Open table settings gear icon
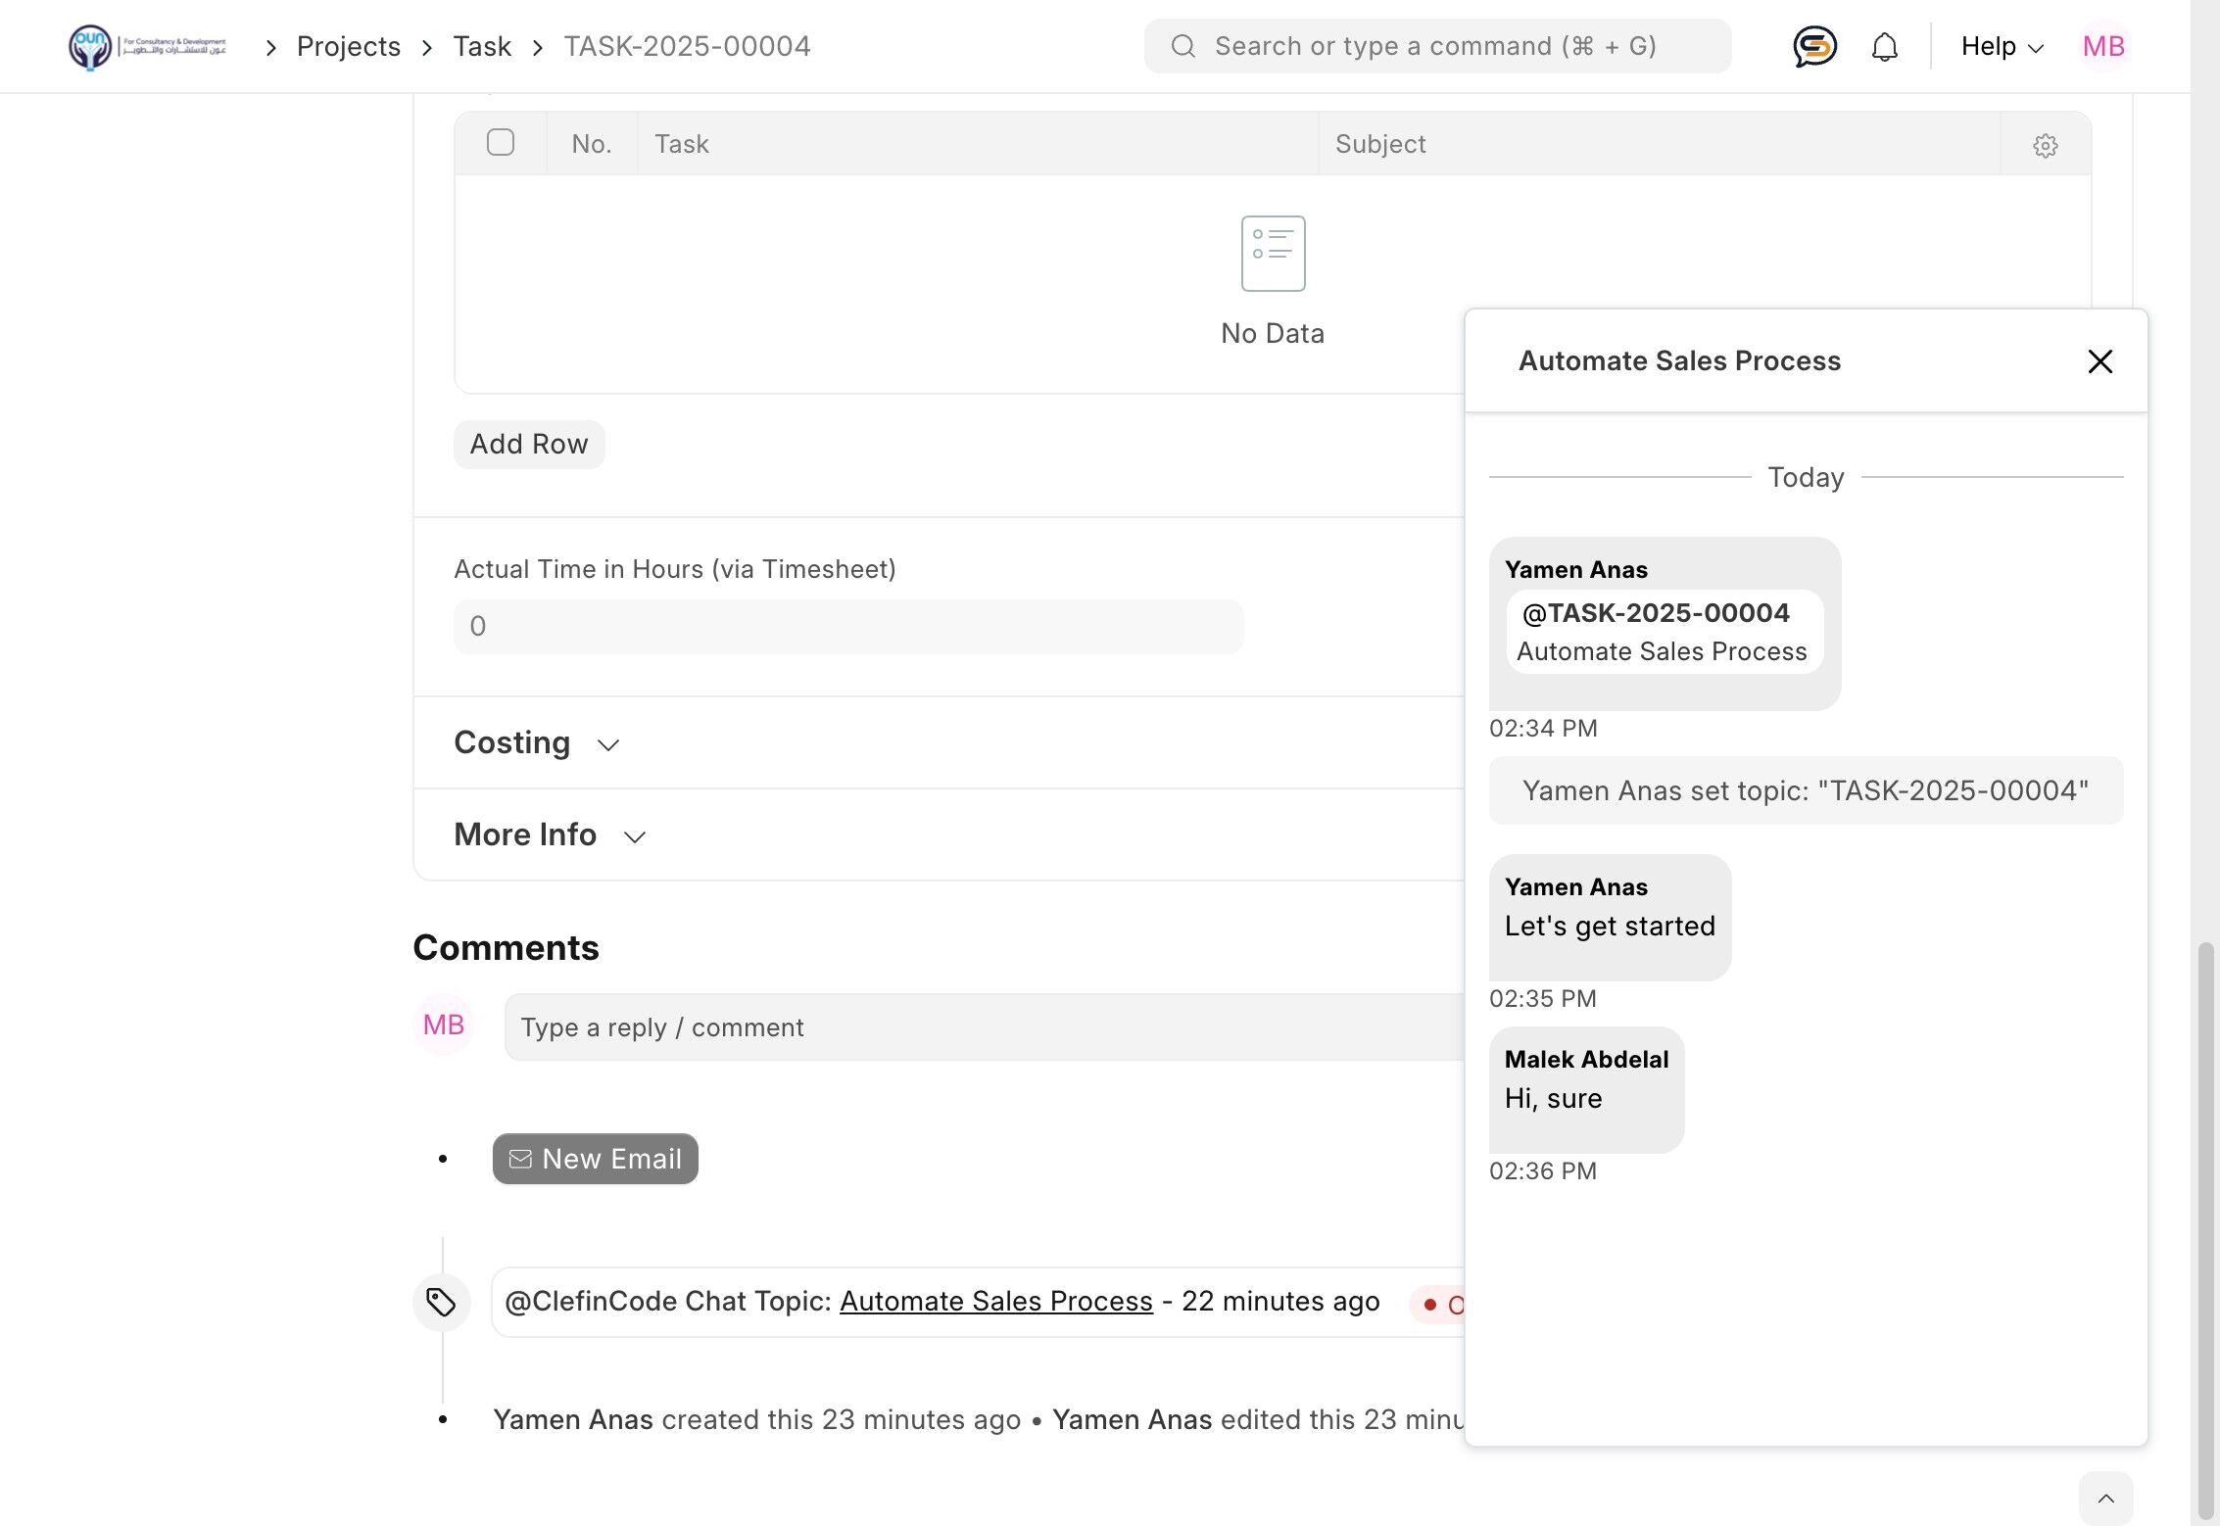Viewport: 2220px width, 1526px height. click(x=2045, y=145)
